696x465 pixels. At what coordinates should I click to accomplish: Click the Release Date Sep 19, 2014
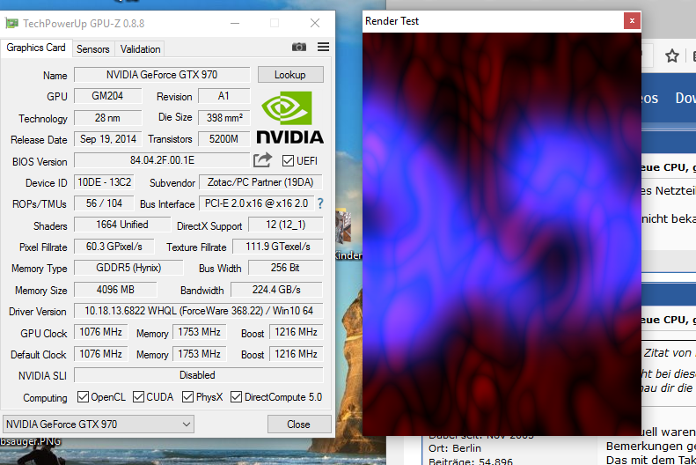[108, 139]
